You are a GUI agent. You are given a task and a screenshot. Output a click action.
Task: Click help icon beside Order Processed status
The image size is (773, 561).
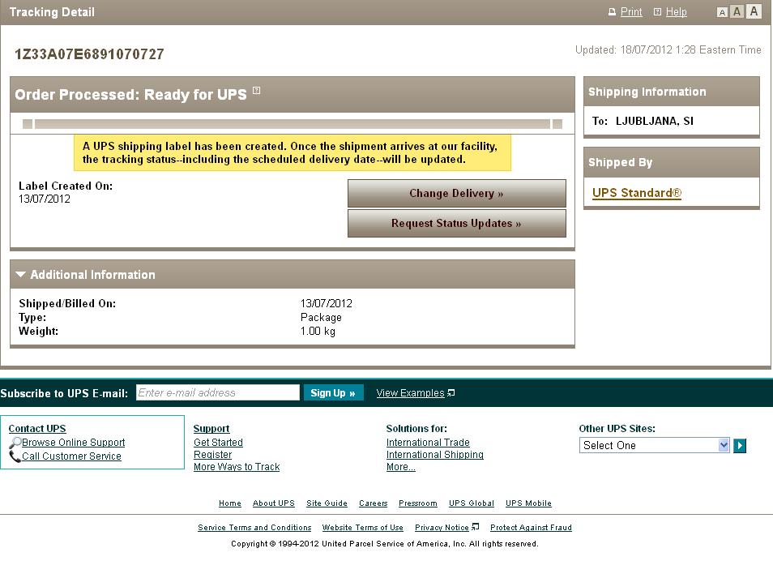pos(256,90)
